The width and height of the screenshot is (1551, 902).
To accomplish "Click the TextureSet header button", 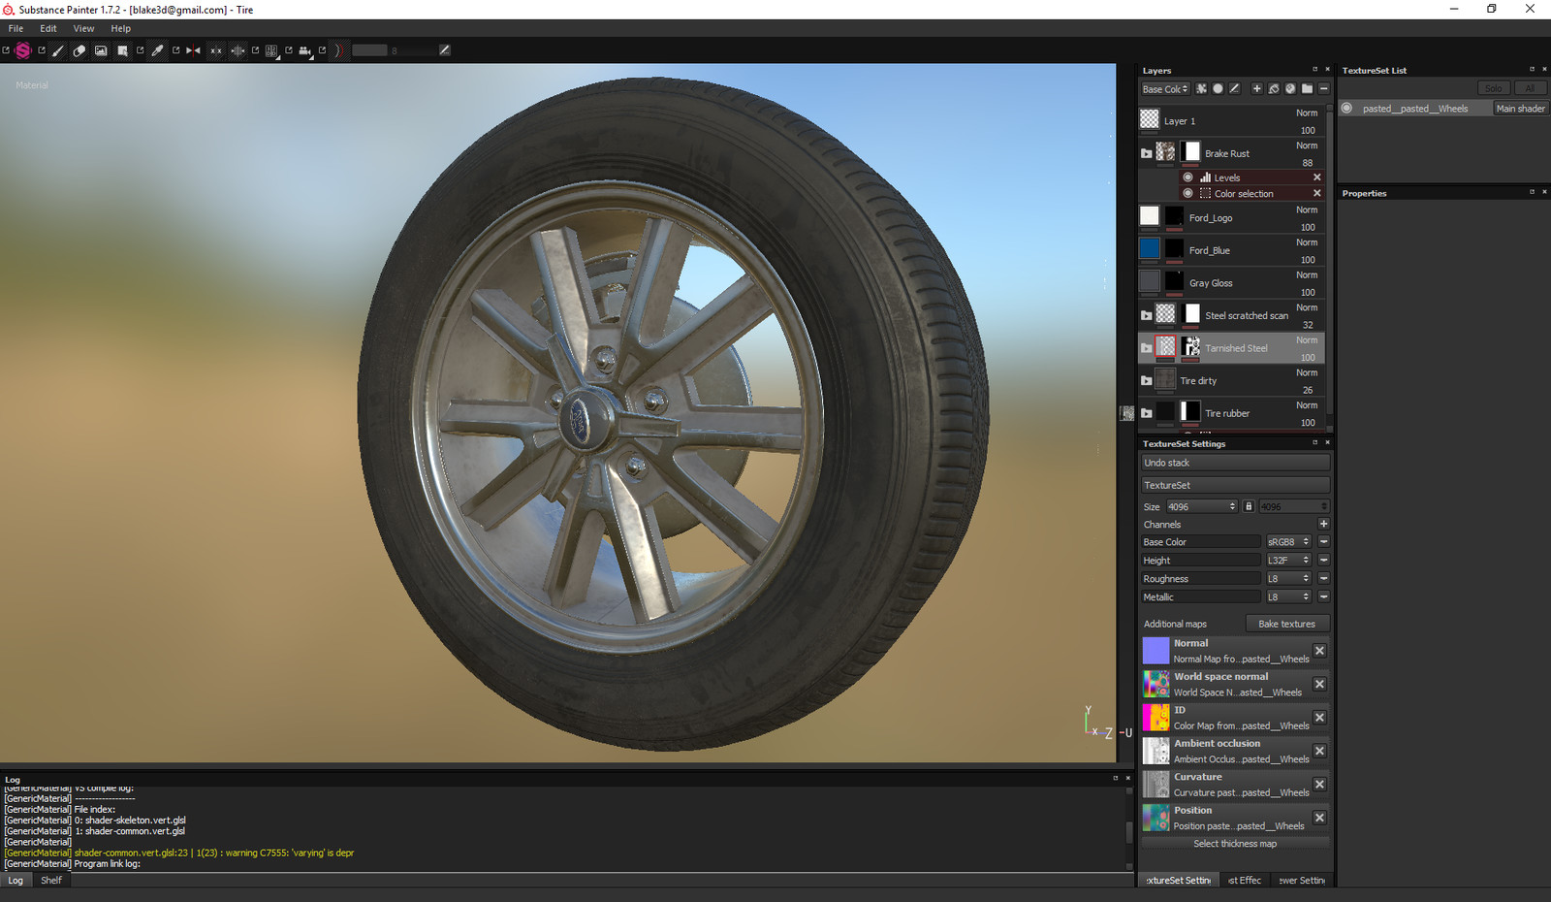I will [1235, 485].
